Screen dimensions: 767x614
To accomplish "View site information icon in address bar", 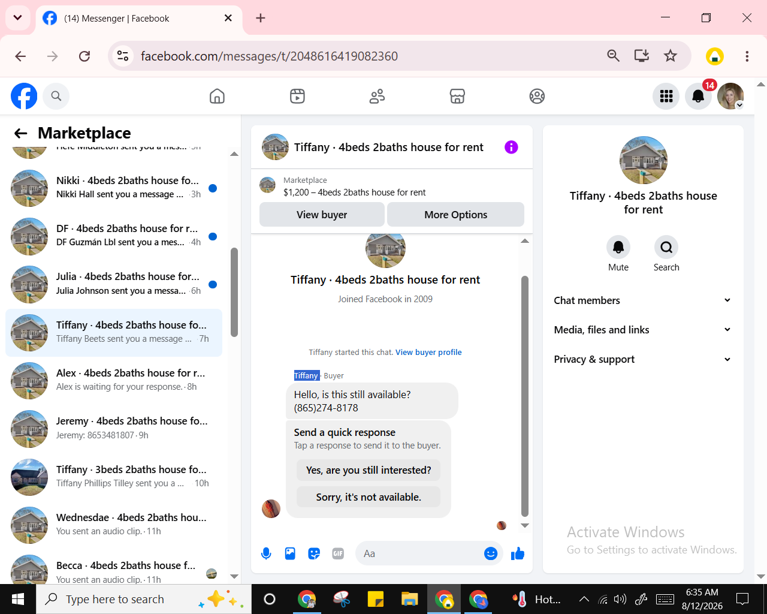I will click(x=123, y=56).
